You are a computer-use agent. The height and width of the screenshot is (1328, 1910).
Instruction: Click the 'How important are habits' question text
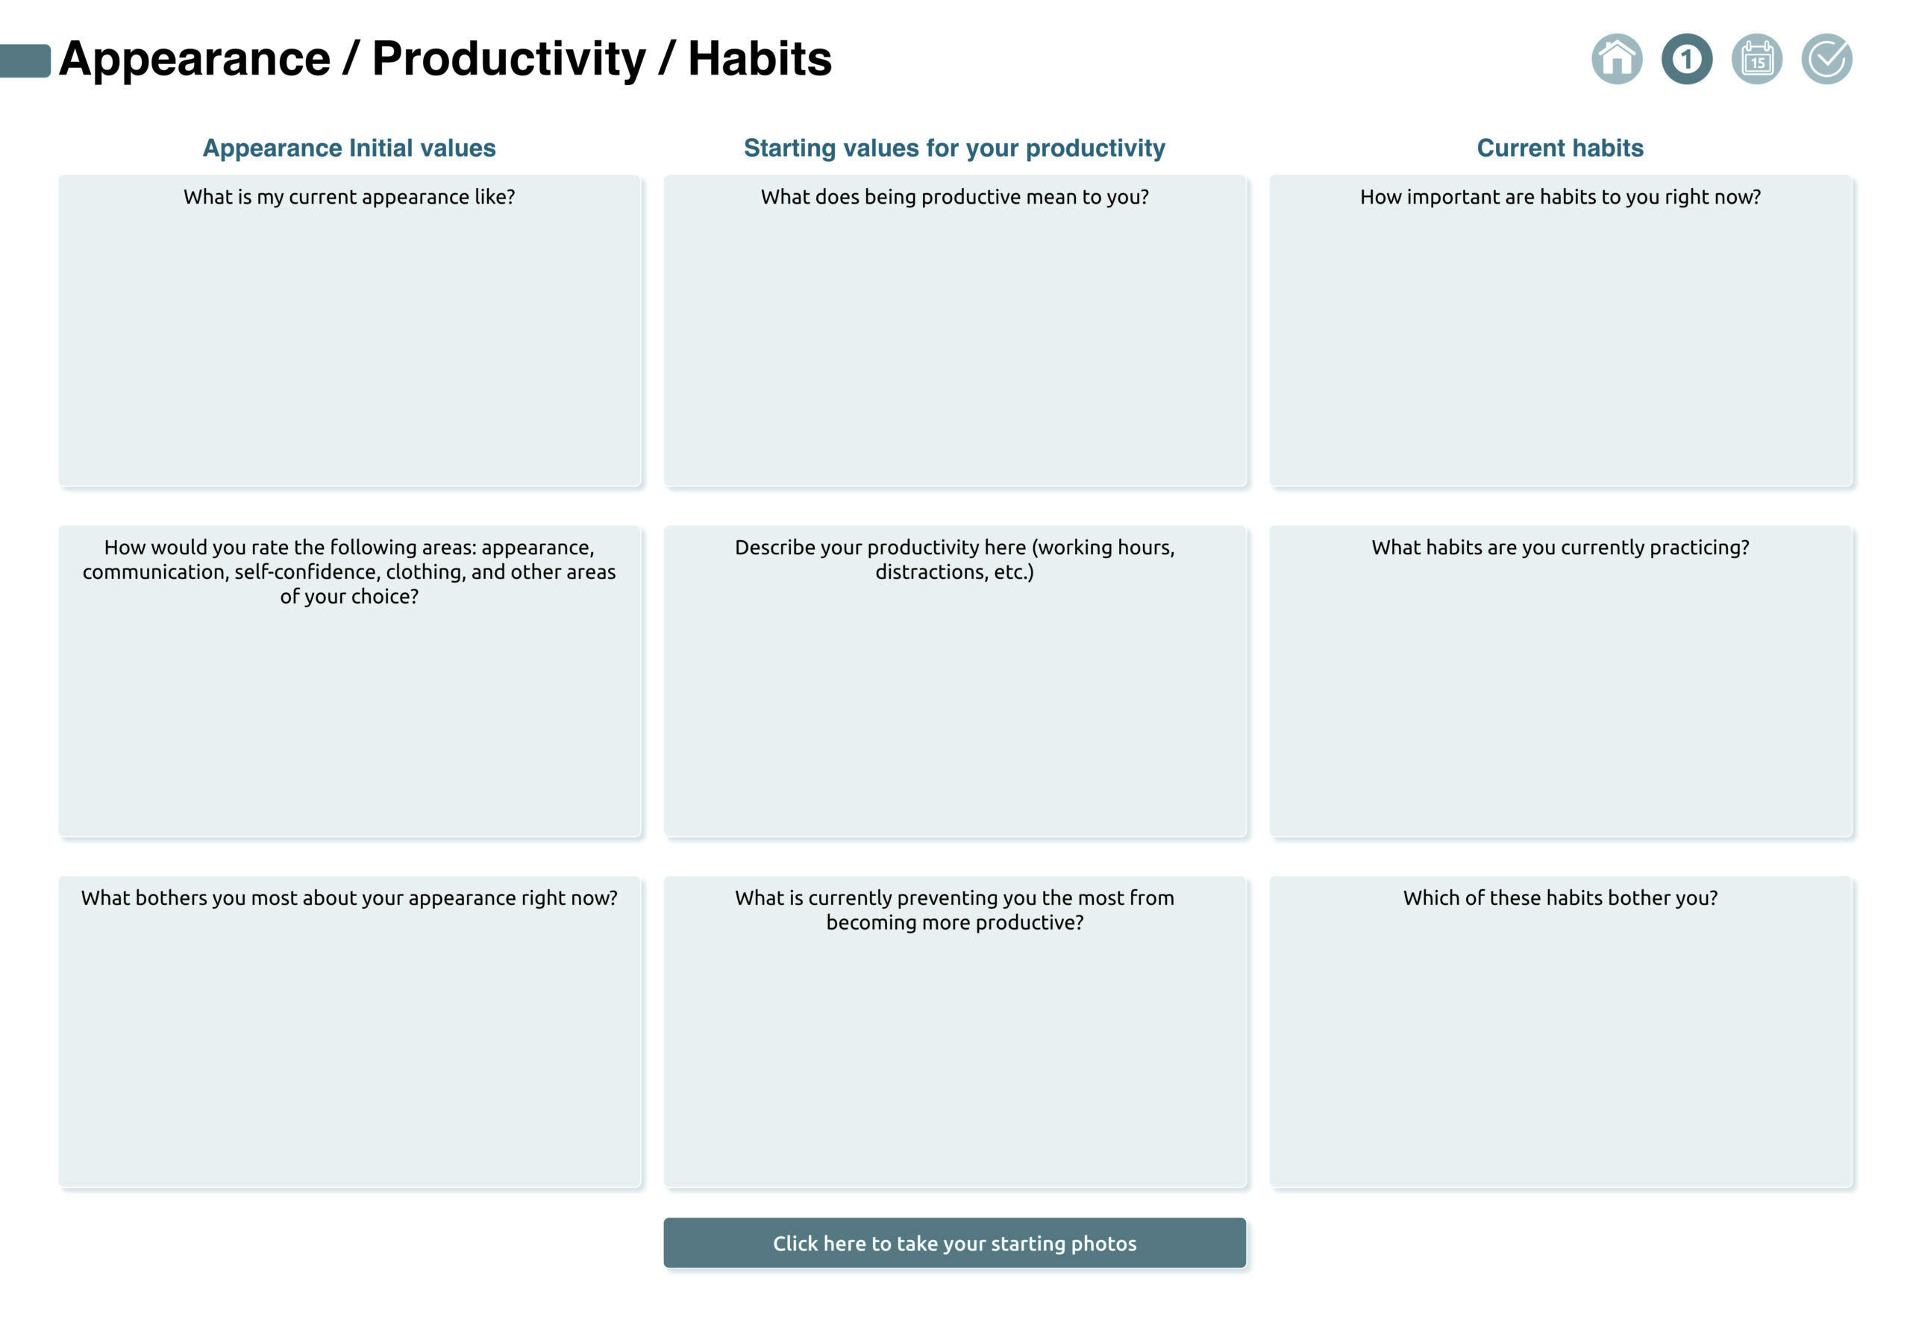pos(1560,197)
